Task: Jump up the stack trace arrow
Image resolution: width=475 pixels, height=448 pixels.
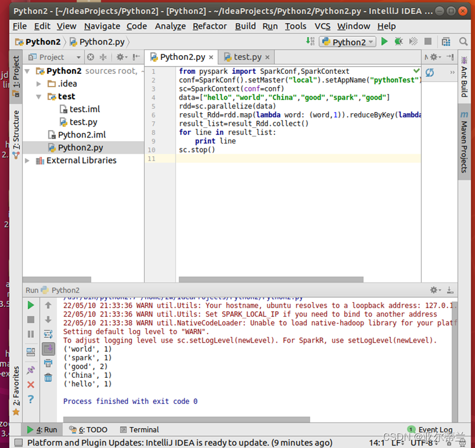Action: [x=48, y=305]
